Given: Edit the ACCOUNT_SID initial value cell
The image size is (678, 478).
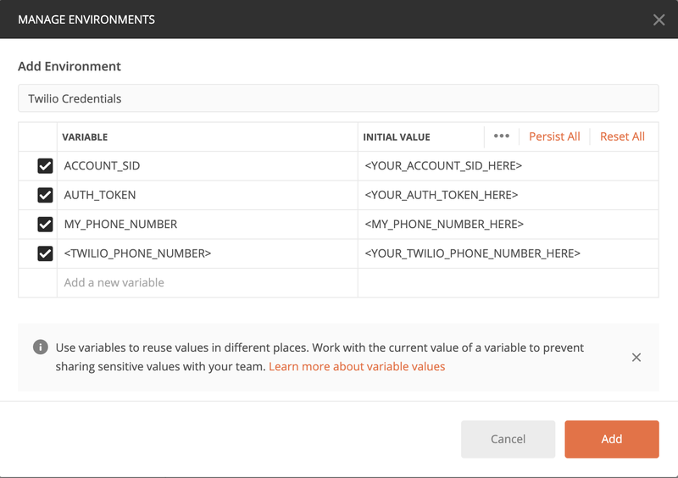Looking at the screenshot, I should (507, 166).
